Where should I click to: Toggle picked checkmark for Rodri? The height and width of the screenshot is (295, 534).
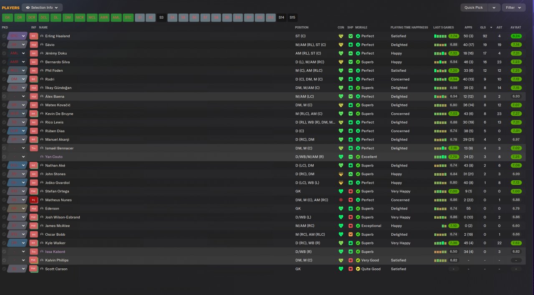pos(4,79)
